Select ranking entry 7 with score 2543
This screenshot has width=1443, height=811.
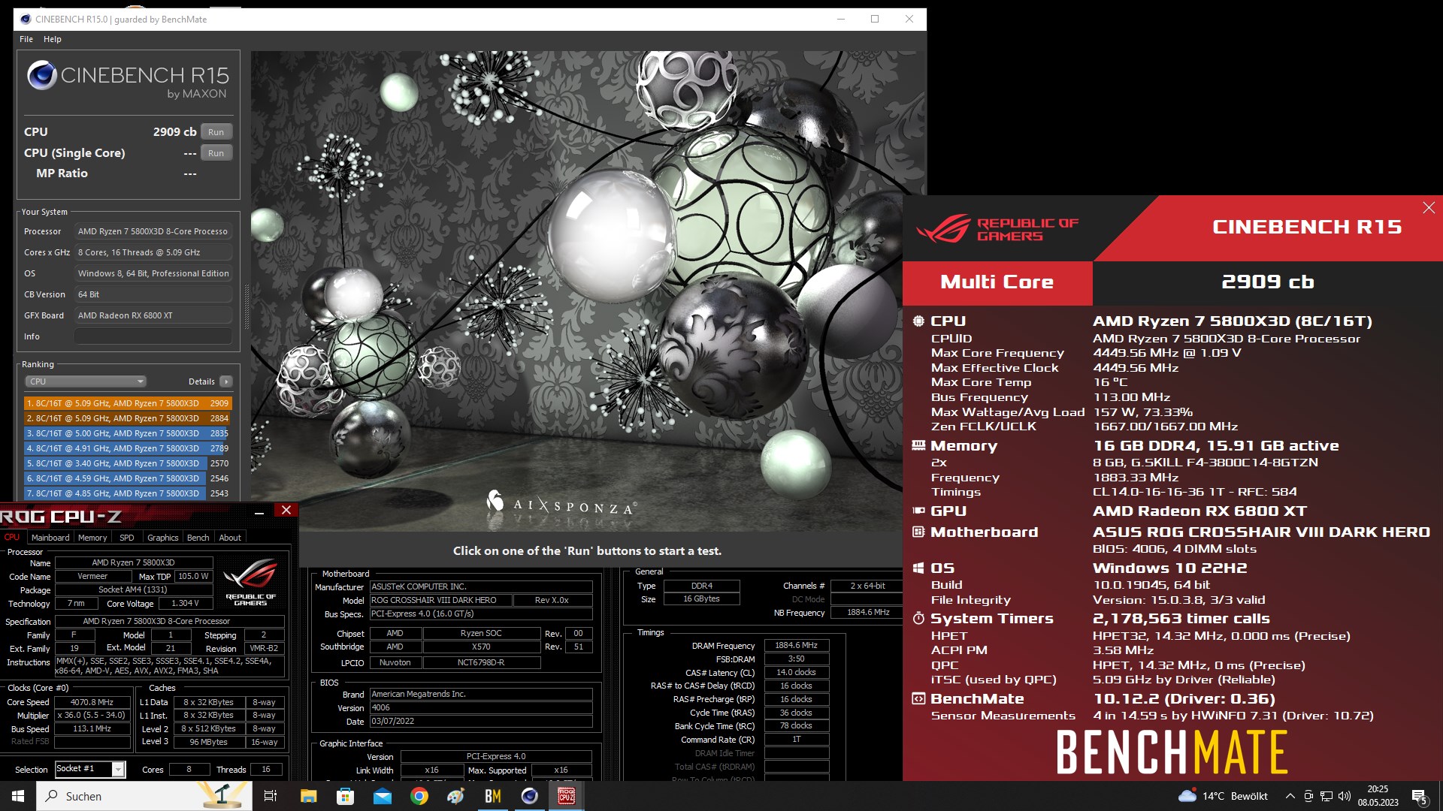tap(127, 493)
